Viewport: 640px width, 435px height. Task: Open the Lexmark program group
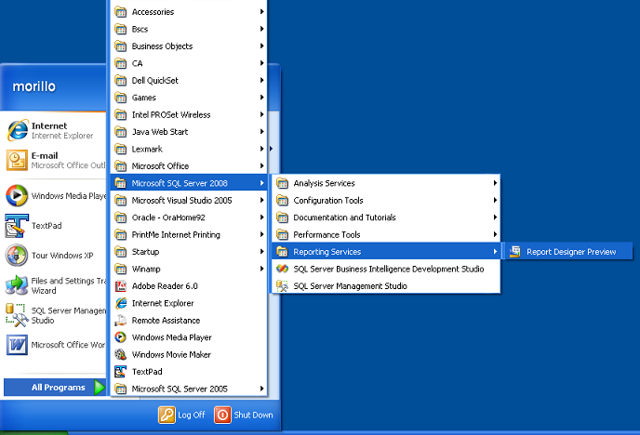pos(189,149)
